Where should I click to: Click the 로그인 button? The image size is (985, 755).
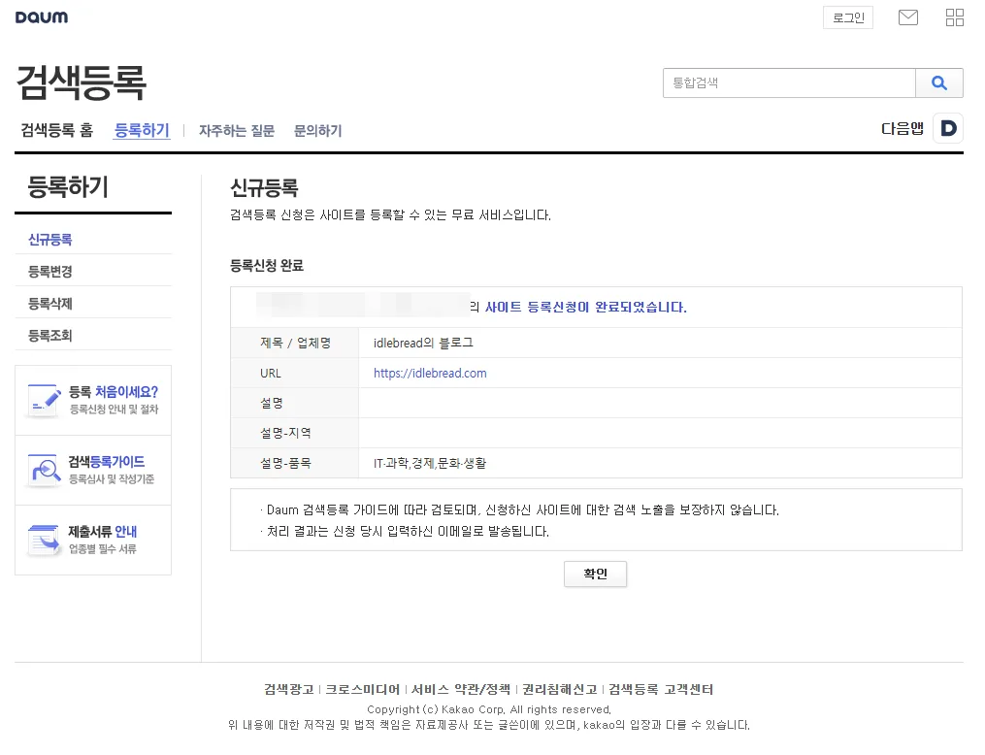click(848, 17)
